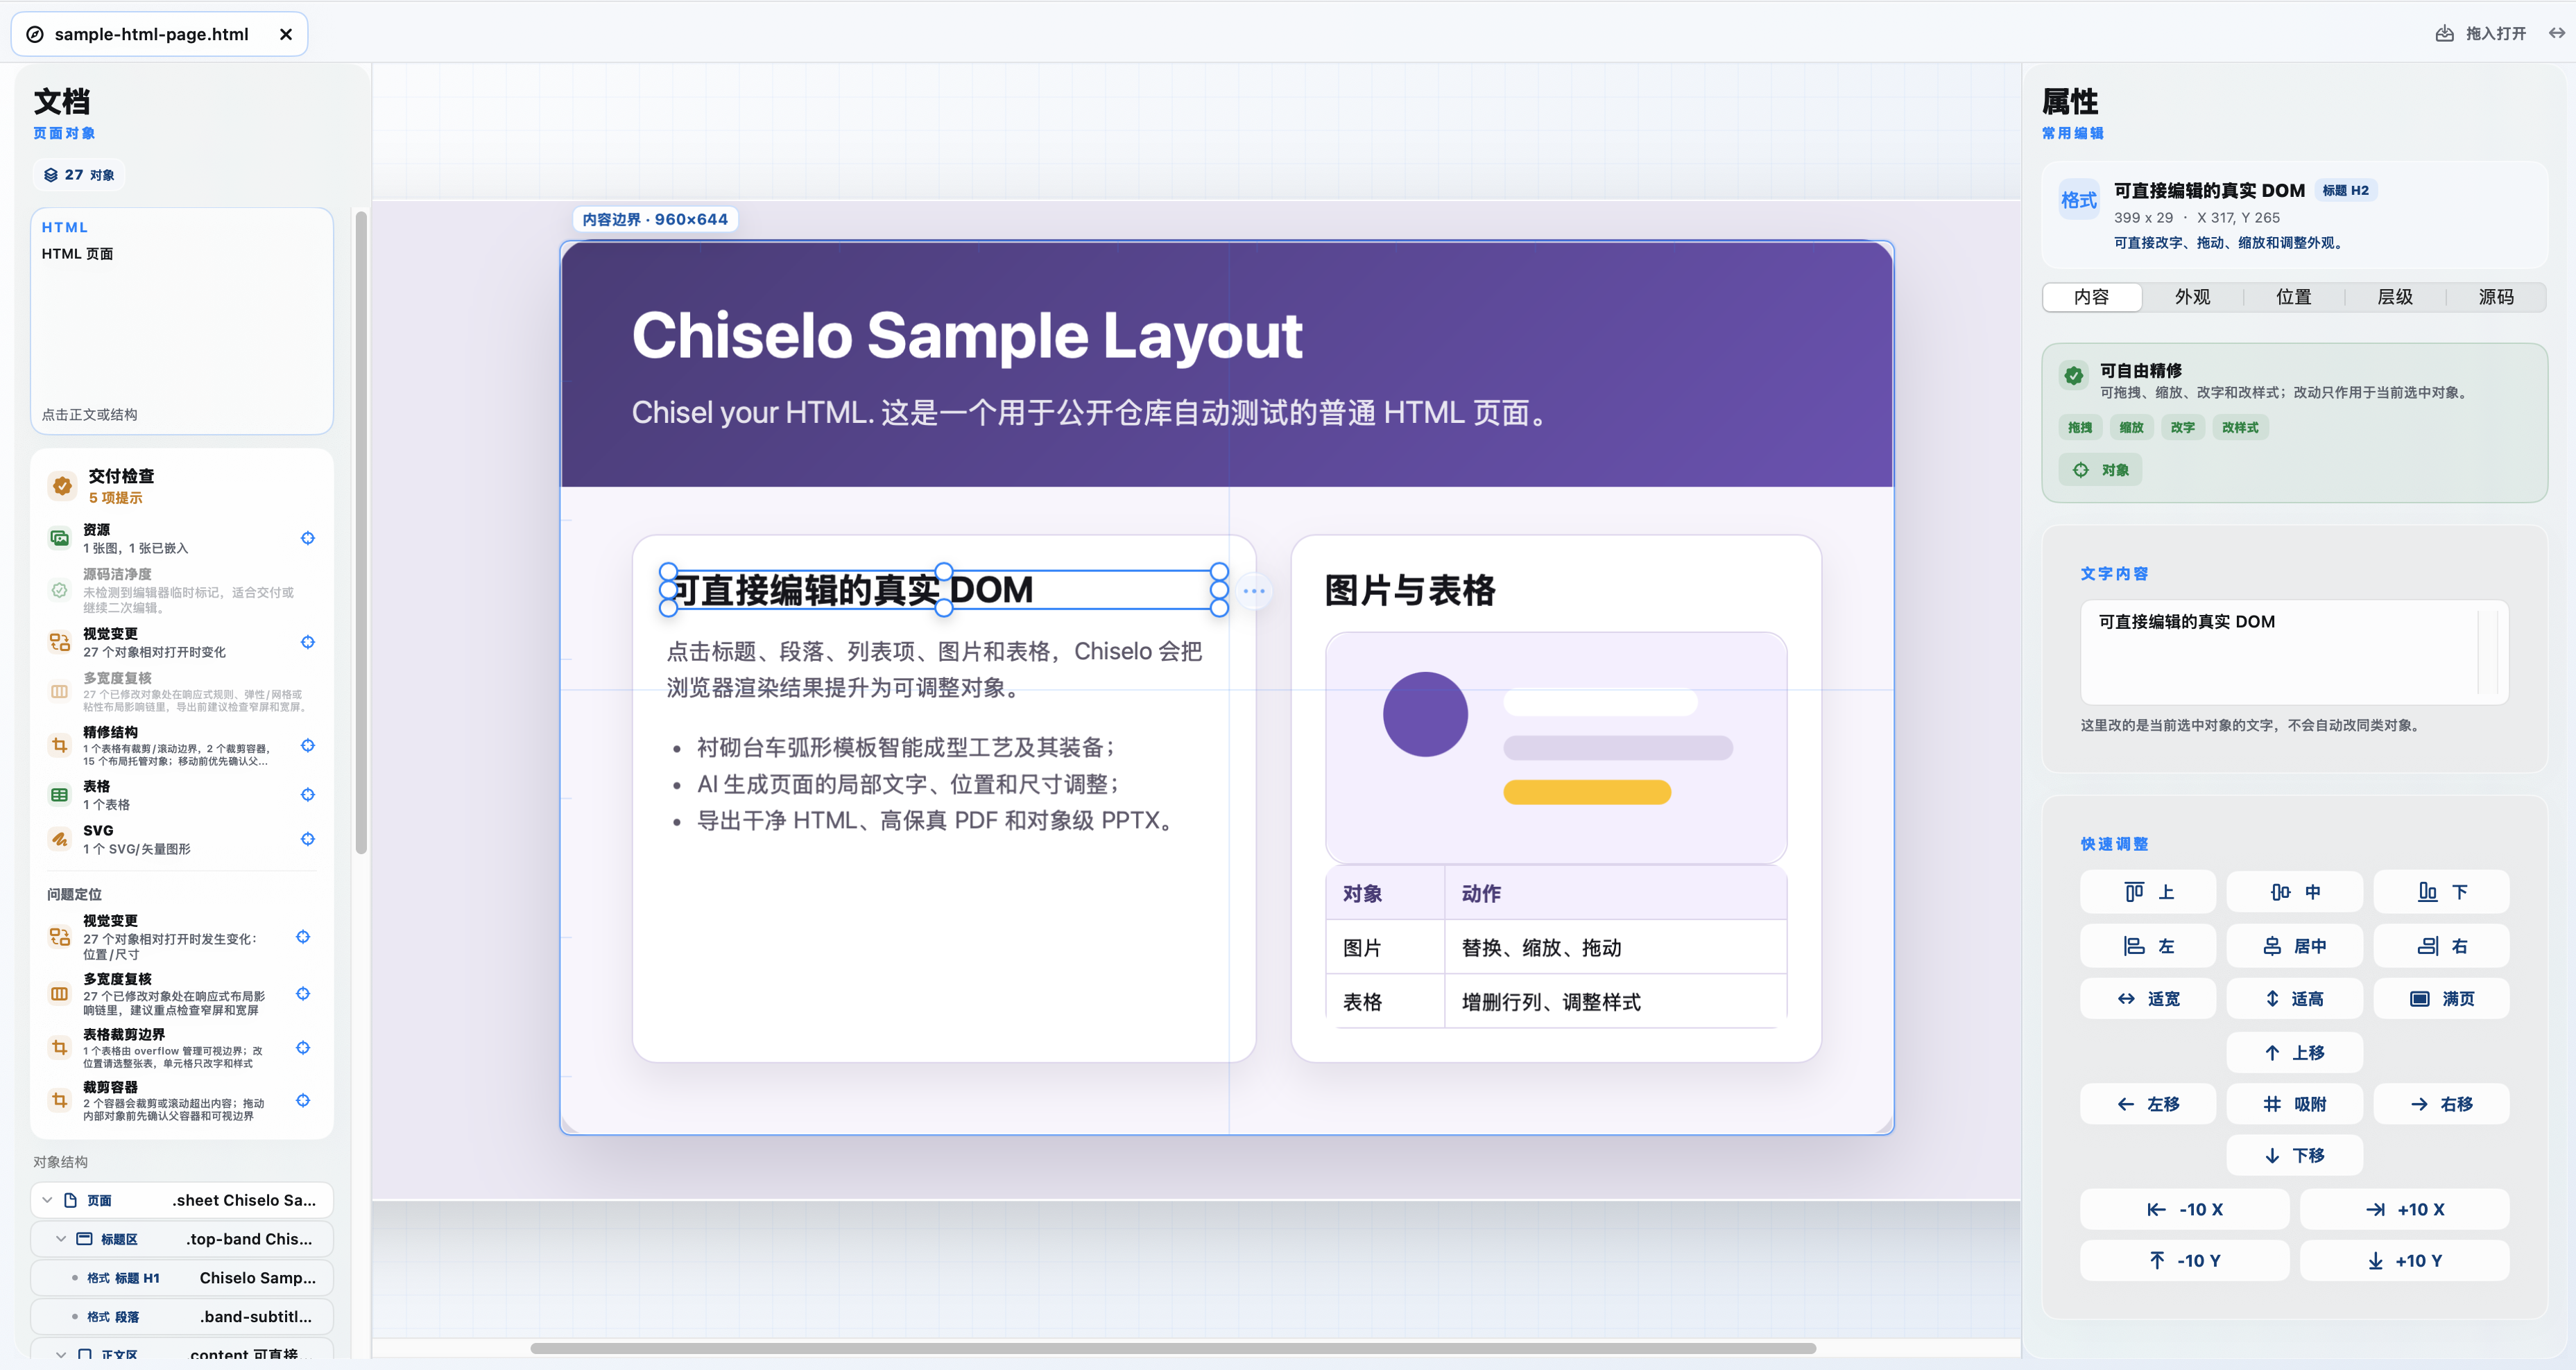Screen dimensions: 2576x1370
Task: Close the sample-html-page.html tab
Action: pos(286,34)
